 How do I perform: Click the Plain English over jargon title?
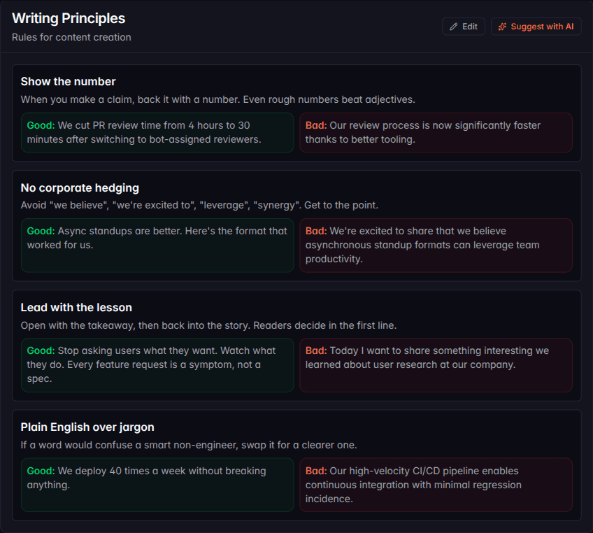(87, 427)
